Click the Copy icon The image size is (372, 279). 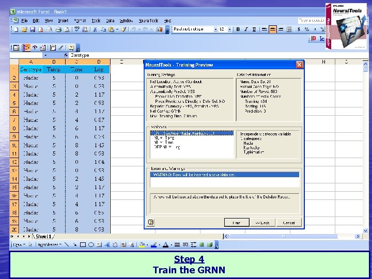(103, 29)
